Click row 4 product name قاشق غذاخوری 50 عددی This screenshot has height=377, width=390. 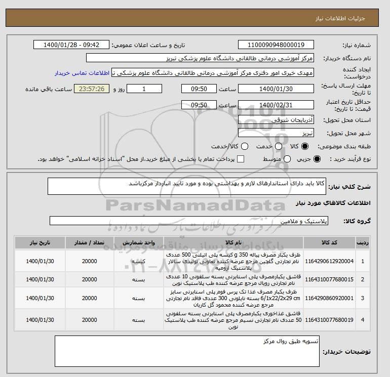coord(233,320)
